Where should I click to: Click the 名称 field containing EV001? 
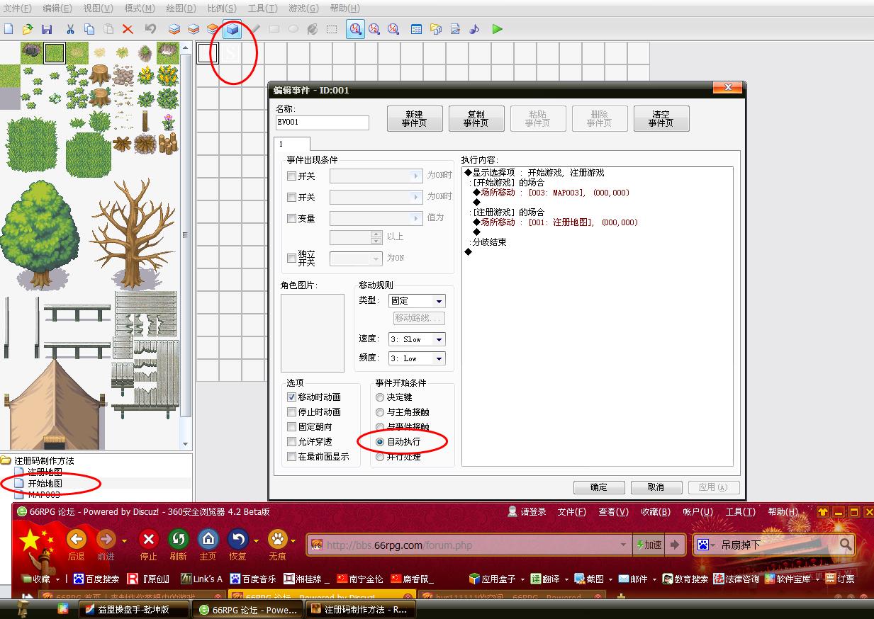pos(323,123)
